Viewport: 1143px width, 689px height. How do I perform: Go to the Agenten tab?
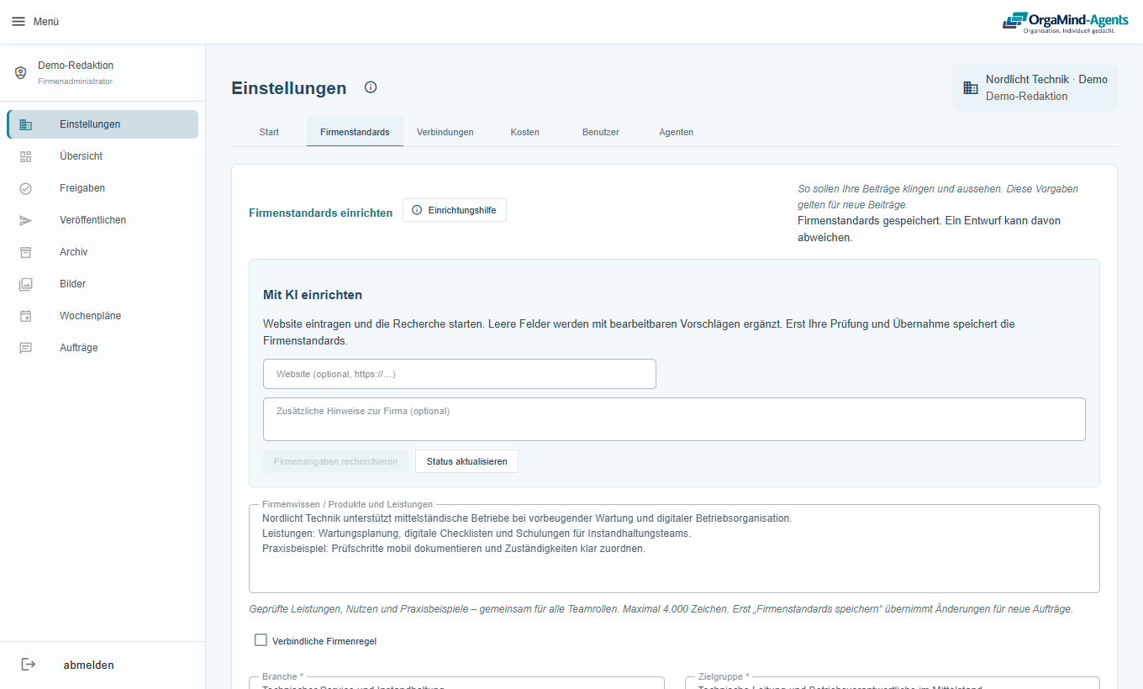677,132
